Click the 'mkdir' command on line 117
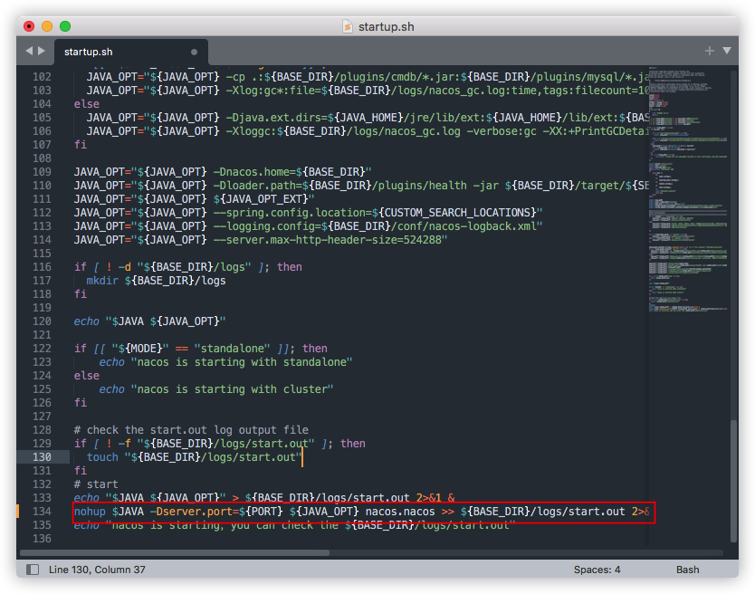 point(102,281)
